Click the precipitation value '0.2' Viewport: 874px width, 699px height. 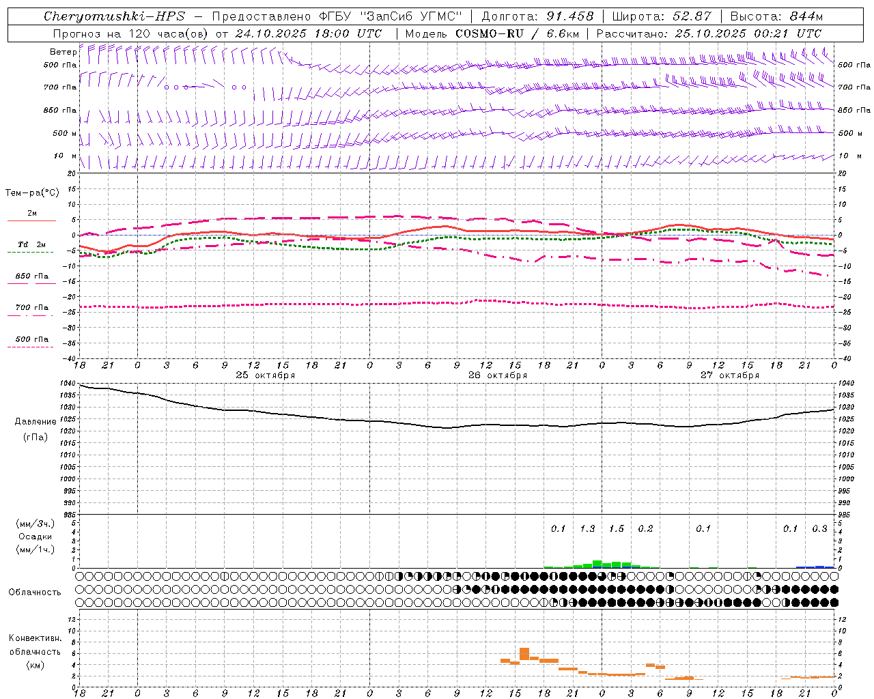645,528
